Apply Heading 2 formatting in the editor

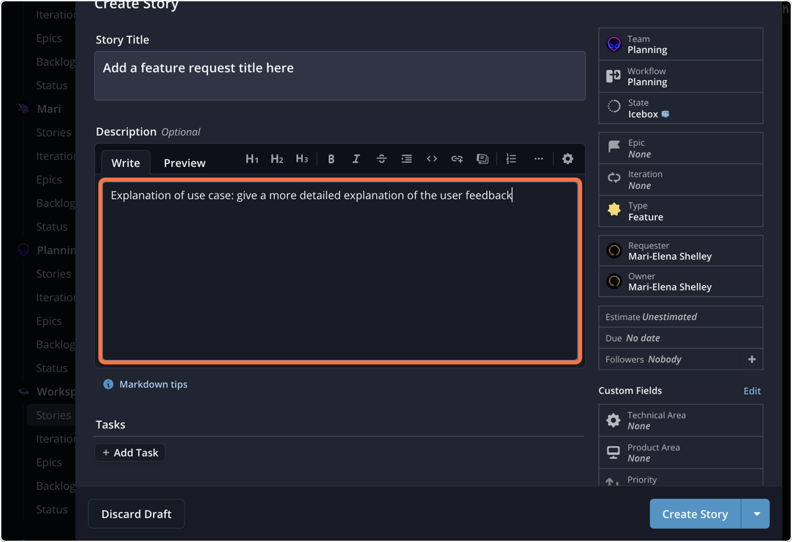277,158
